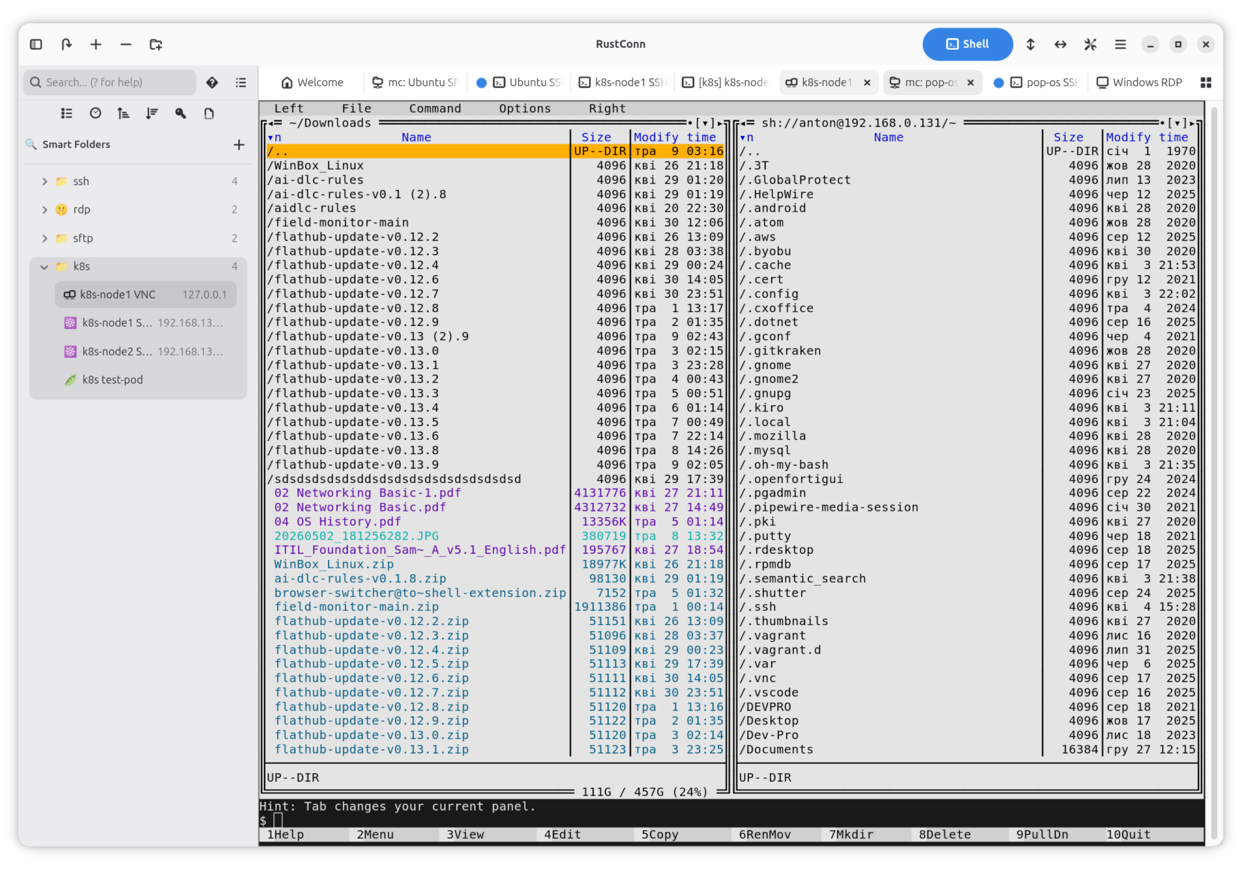Image resolution: width=1242 pixels, height=869 pixels.
Task: Open the tools wrench-screwdriver icon
Action: (x=1090, y=44)
